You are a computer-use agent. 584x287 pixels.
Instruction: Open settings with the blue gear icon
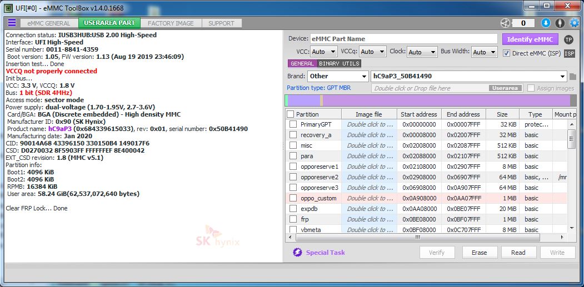pos(575,23)
